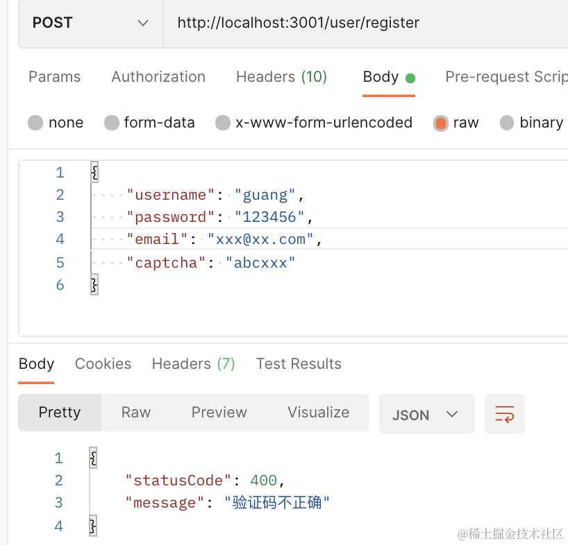Switch response view to Preview
568x545 pixels.
point(219,413)
